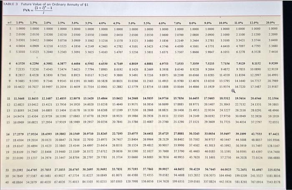Select the bold value 23.6575
The width and height of the screenshot is (292, 190).
133,134
